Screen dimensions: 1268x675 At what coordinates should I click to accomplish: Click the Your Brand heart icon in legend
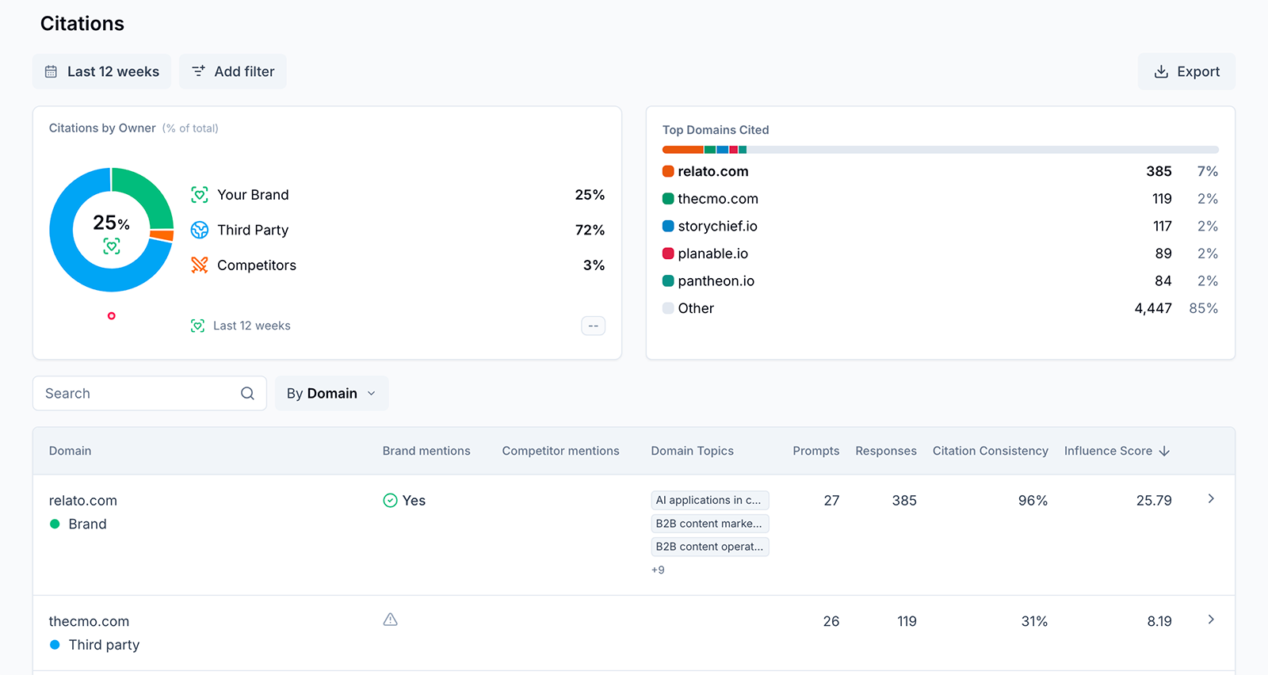tap(200, 195)
